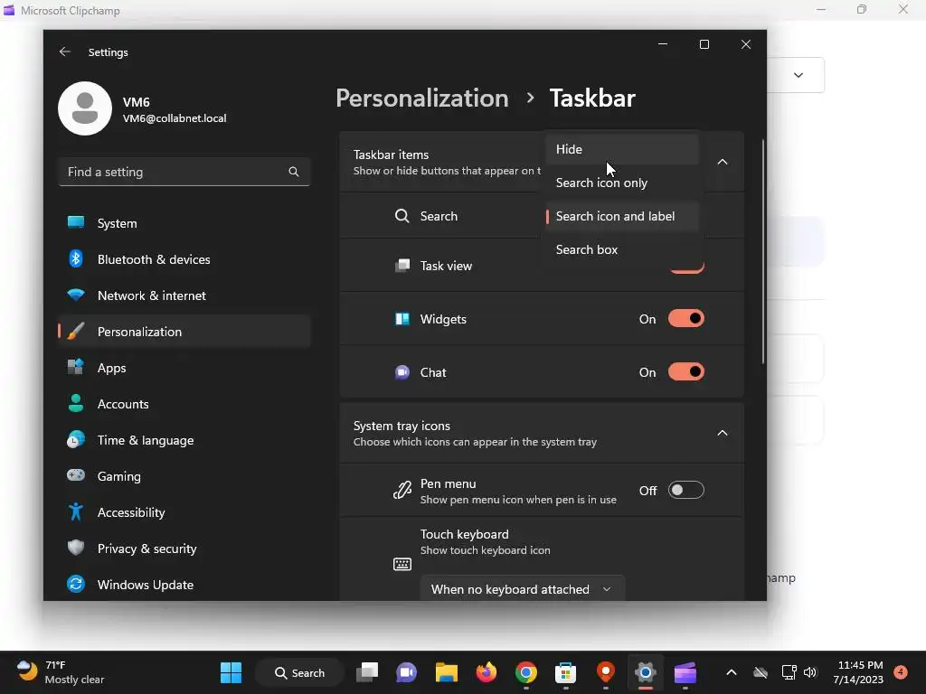926x694 pixels.
Task: Open Privacy & security category
Action: click(184, 549)
